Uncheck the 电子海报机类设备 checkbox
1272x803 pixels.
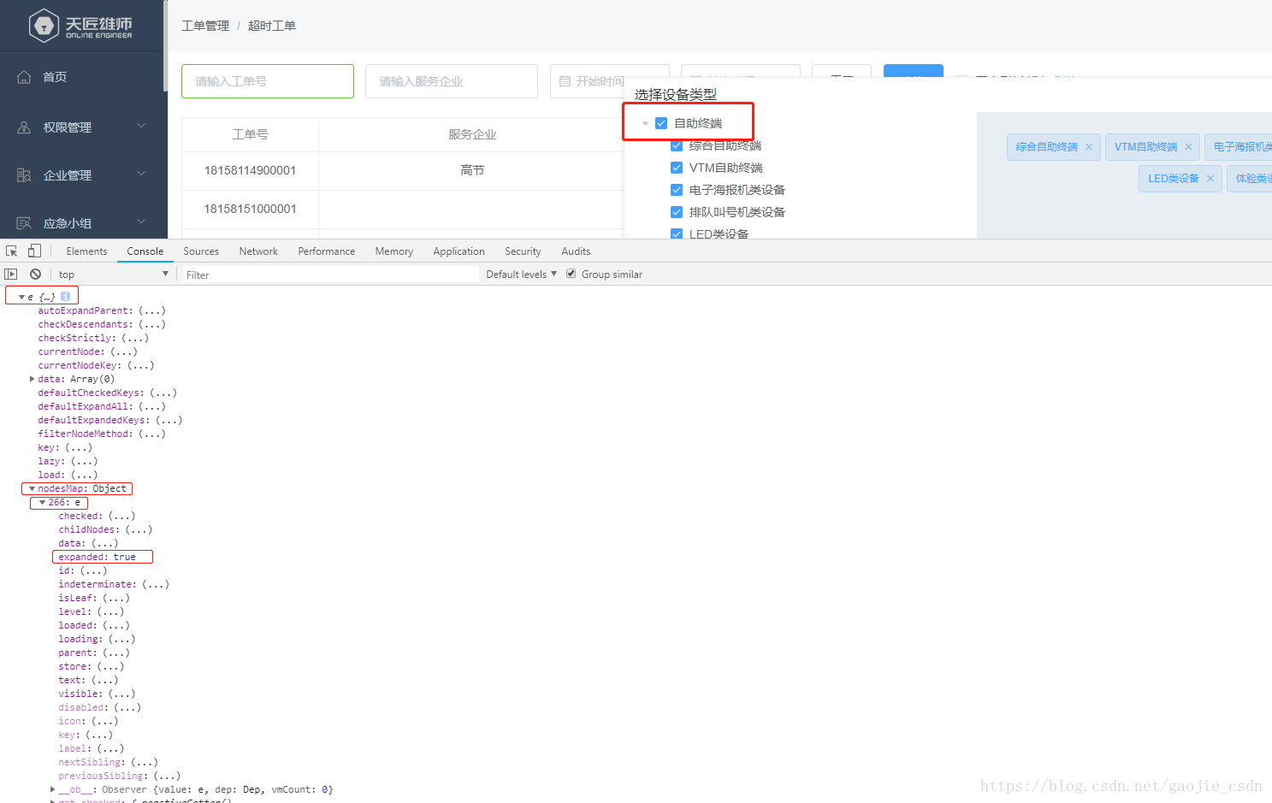point(677,190)
